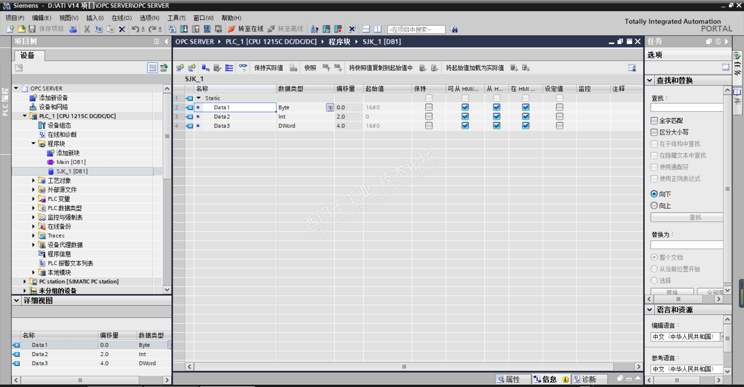Click the Start simulation monitor icon
Viewport: 744px width, 387px height.
207,29
